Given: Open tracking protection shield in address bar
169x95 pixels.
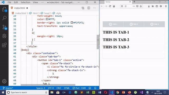Looking at the screenshot, I should (122, 6).
